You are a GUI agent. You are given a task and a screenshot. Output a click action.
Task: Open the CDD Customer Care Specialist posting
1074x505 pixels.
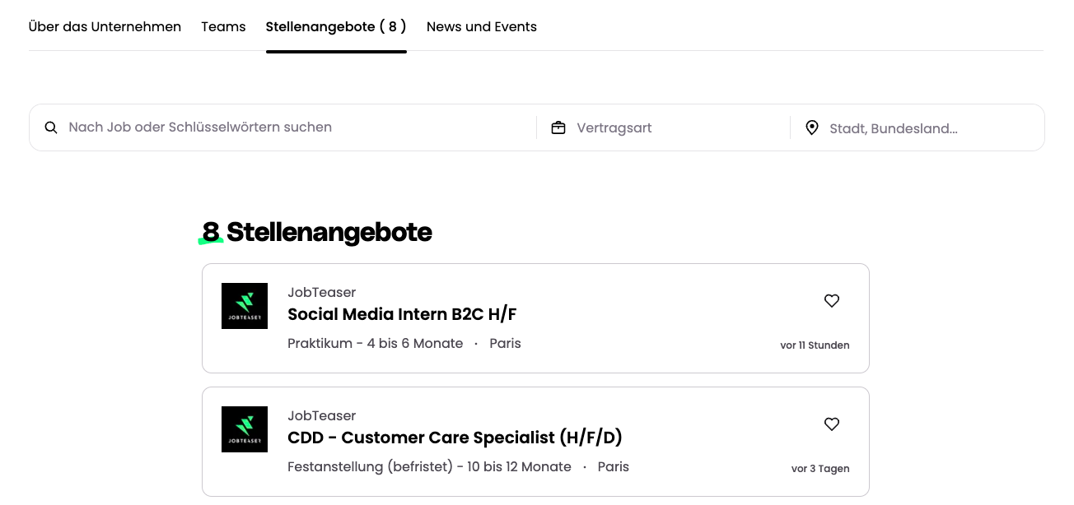pyautogui.click(x=455, y=438)
